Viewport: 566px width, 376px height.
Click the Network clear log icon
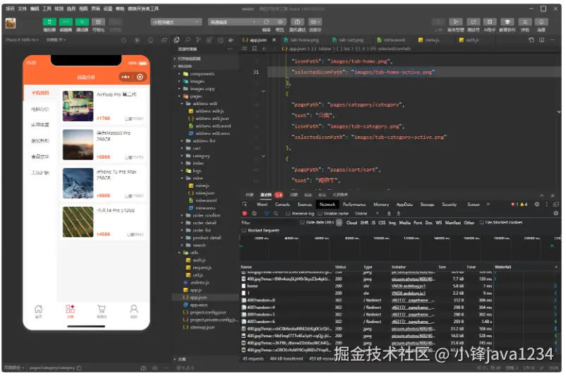254,213
